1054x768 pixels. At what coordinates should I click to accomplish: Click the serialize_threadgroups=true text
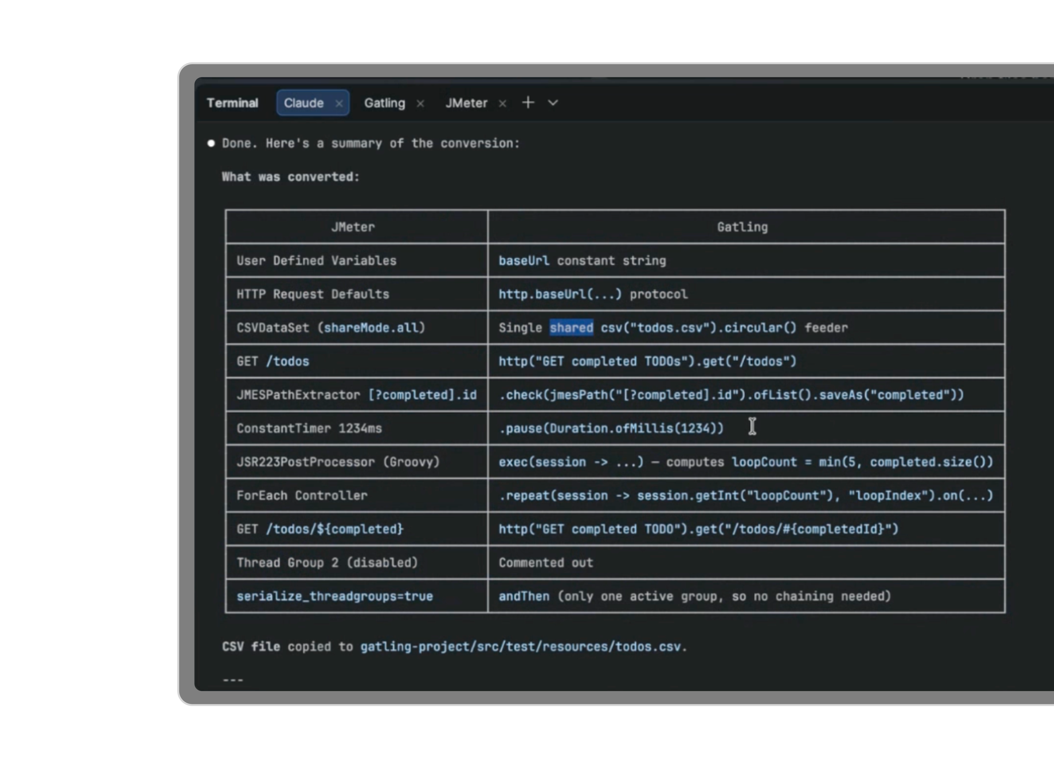[334, 596]
